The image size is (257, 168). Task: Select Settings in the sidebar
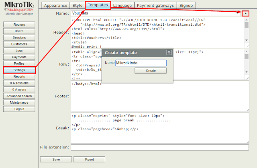(19, 70)
